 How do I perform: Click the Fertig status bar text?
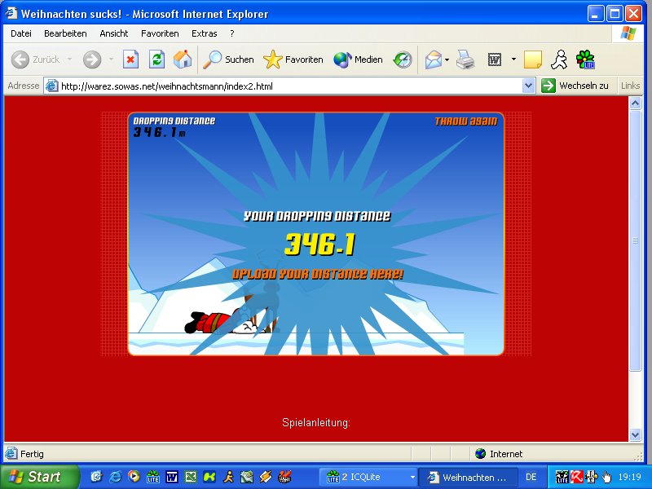click(32, 454)
